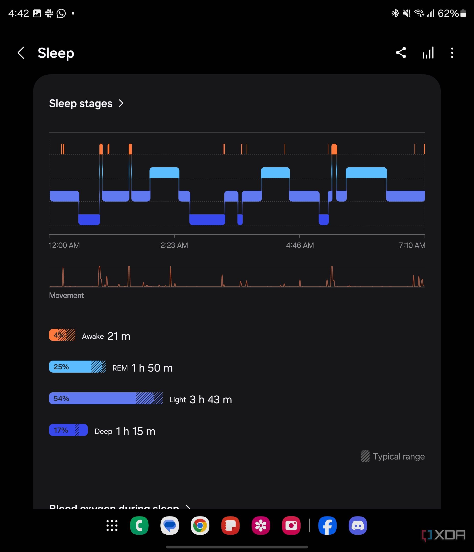Launch Discord
The height and width of the screenshot is (552, 474).
358,525
